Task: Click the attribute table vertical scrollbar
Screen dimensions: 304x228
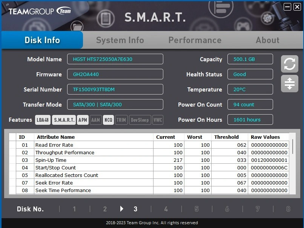Action: [293, 147]
